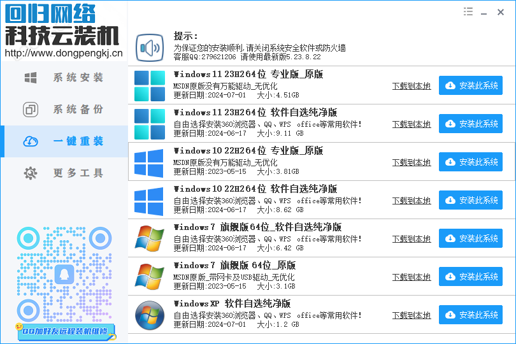516x344 pixels.
Task: Click Windows 10 软件自选纯净版 logo icon
Action: [148, 201]
